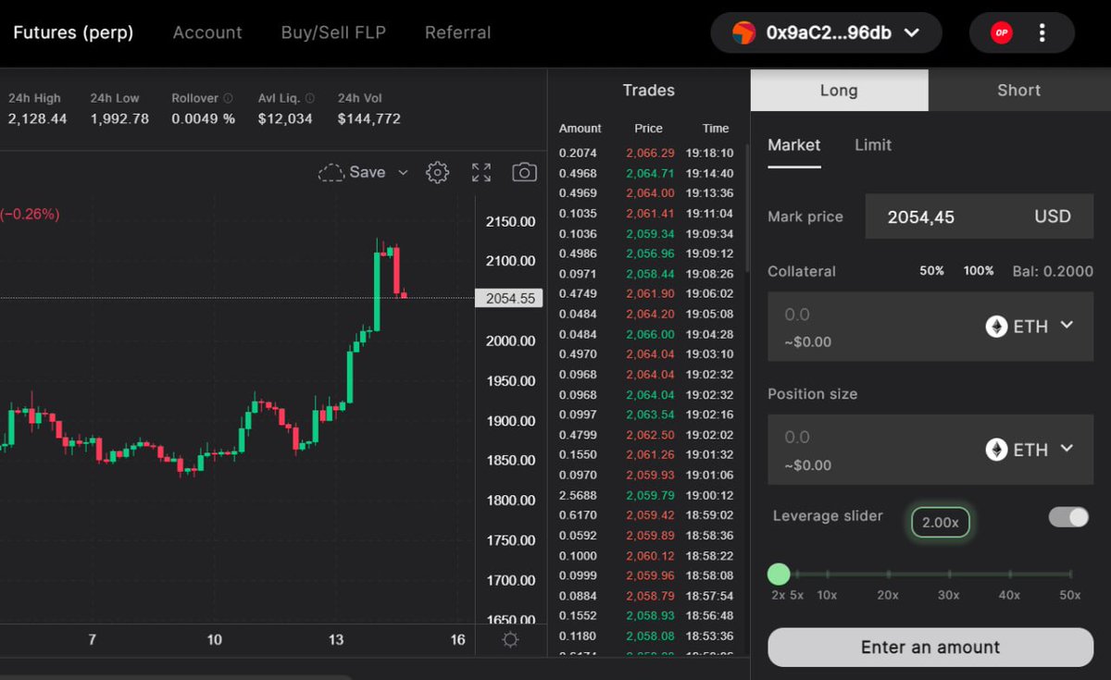
Task: Select the Long tab
Action: tap(839, 90)
